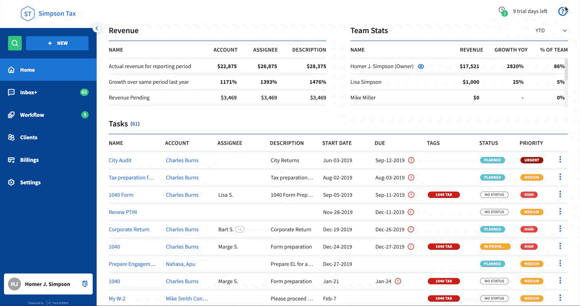
Task: Click the HJ avatar circle
Action: click(14, 284)
